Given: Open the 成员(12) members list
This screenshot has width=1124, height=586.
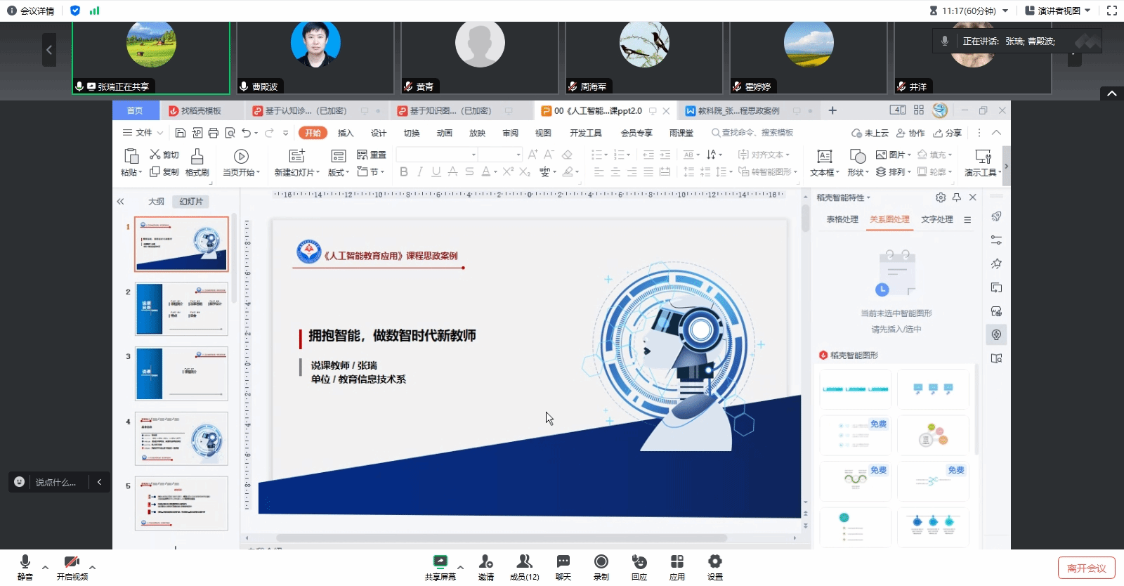Looking at the screenshot, I should tap(524, 562).
